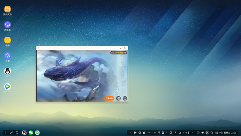Switch to WeChat in the taskbar
The image size is (241, 136).
pyautogui.click(x=31, y=132)
